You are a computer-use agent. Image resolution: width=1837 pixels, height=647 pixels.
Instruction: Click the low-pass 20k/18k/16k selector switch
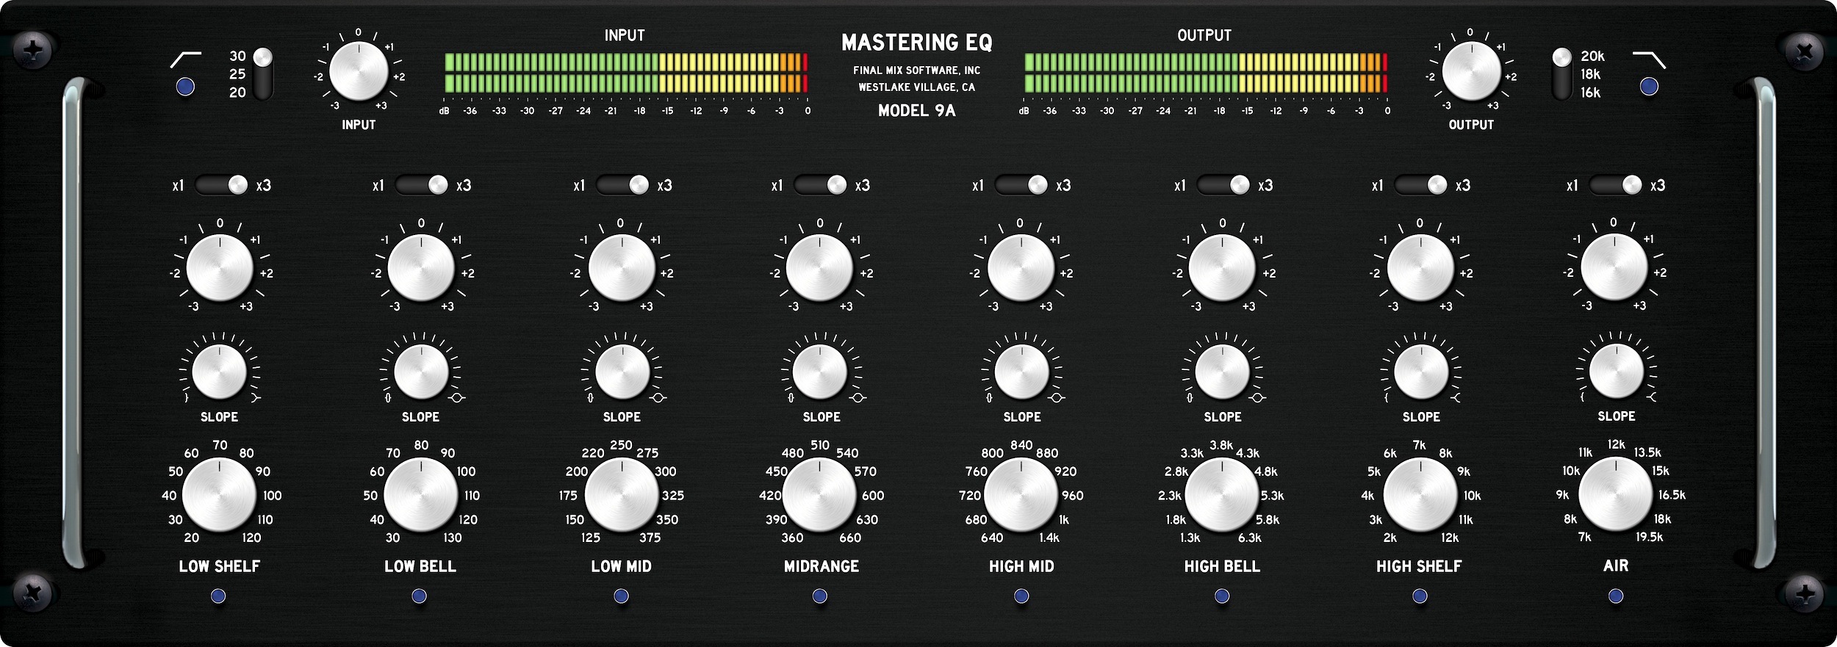click(x=1561, y=74)
